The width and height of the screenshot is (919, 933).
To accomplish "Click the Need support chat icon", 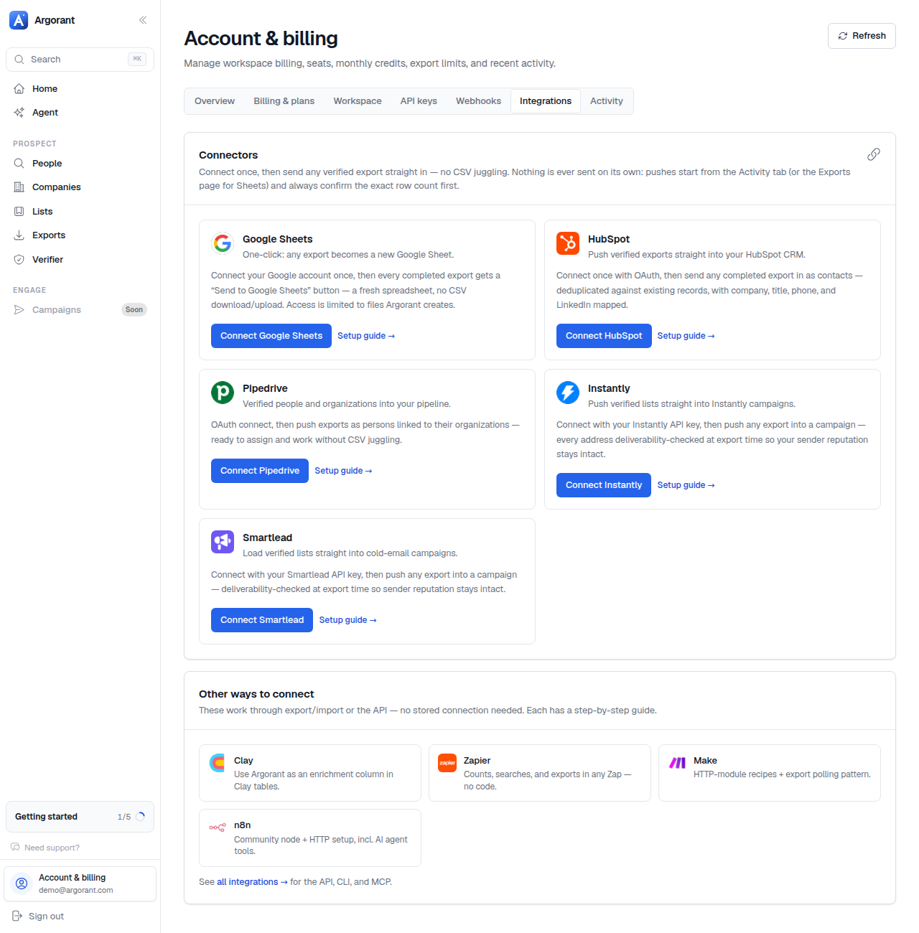I will [15, 848].
